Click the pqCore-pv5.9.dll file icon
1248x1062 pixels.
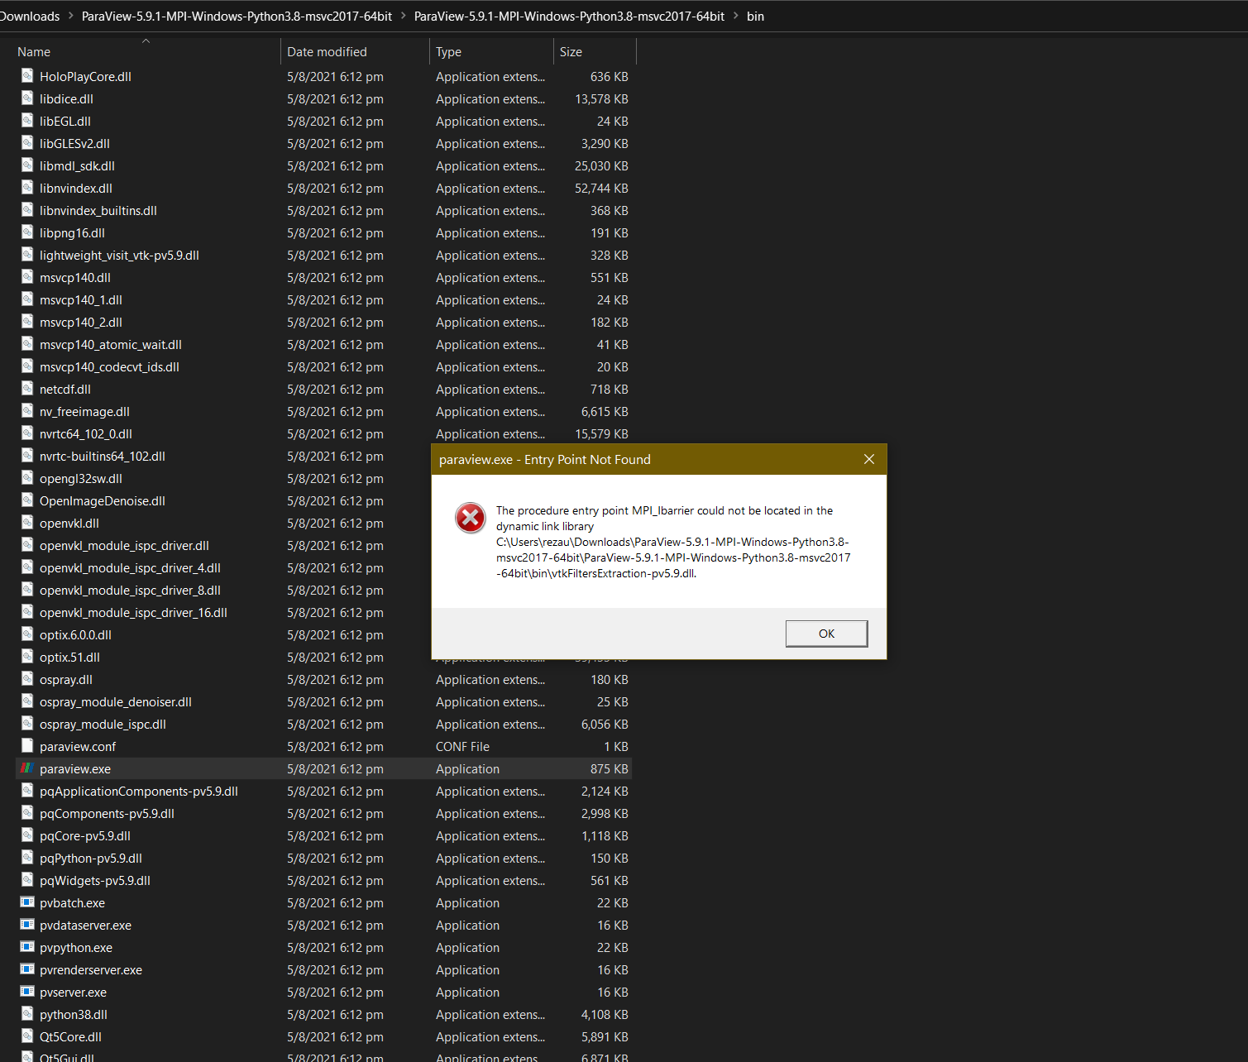(x=27, y=835)
